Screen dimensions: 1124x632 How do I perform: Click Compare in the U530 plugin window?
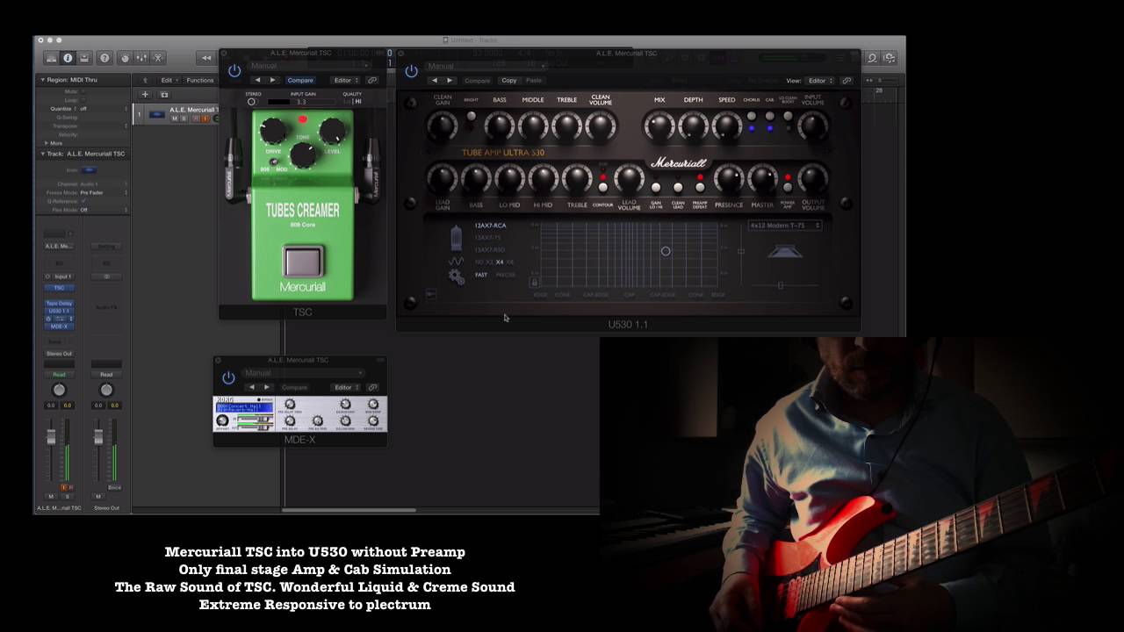(477, 81)
